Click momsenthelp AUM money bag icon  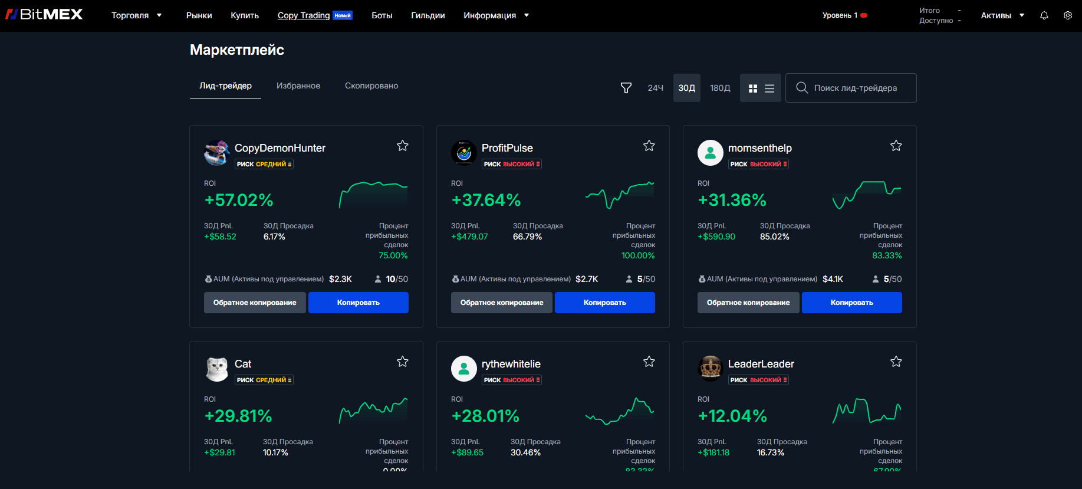click(x=702, y=279)
